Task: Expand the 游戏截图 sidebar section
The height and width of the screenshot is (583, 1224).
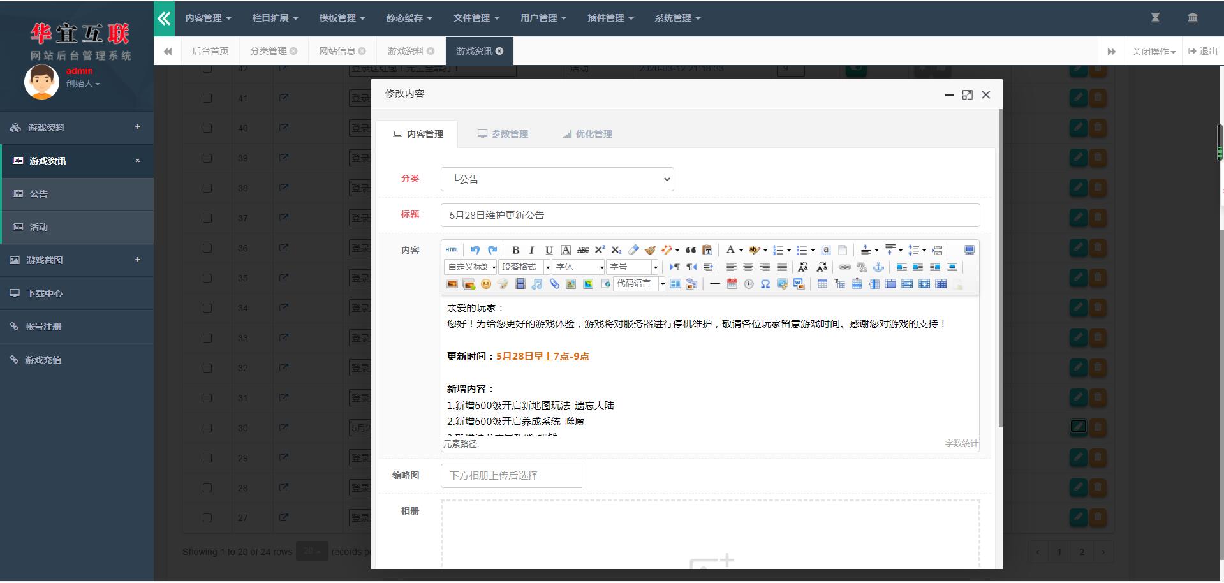Action: pyautogui.click(x=77, y=260)
